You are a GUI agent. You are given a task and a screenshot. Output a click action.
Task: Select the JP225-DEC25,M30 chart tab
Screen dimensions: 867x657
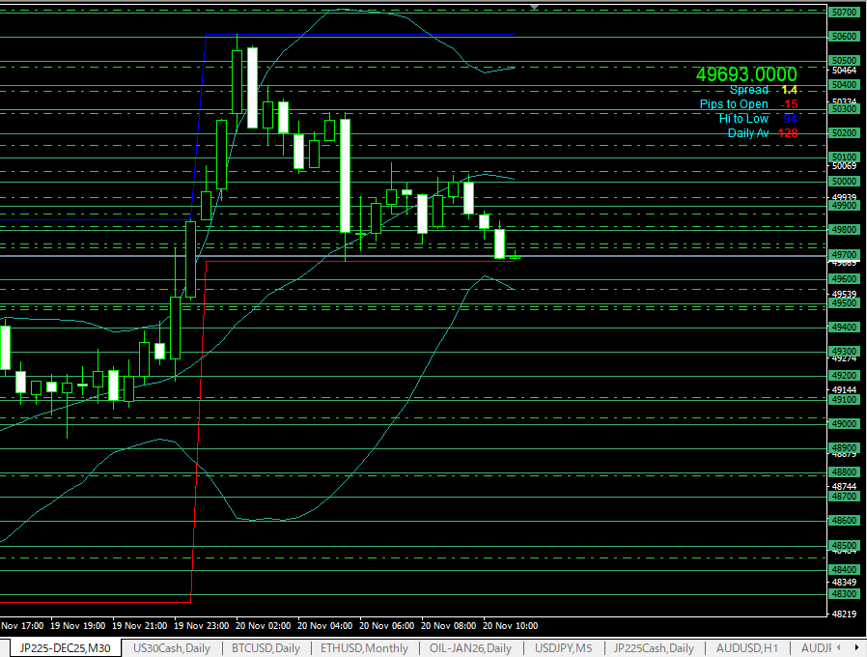65,648
